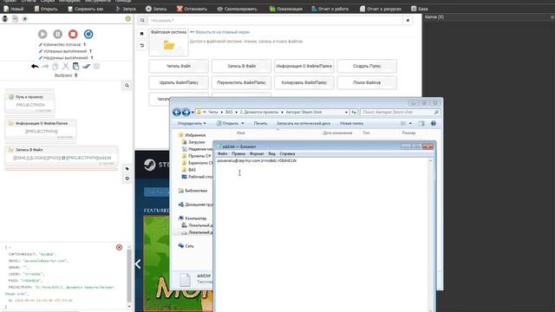Click the Запись toolbar button
The height and width of the screenshot is (312, 555).
point(156,9)
